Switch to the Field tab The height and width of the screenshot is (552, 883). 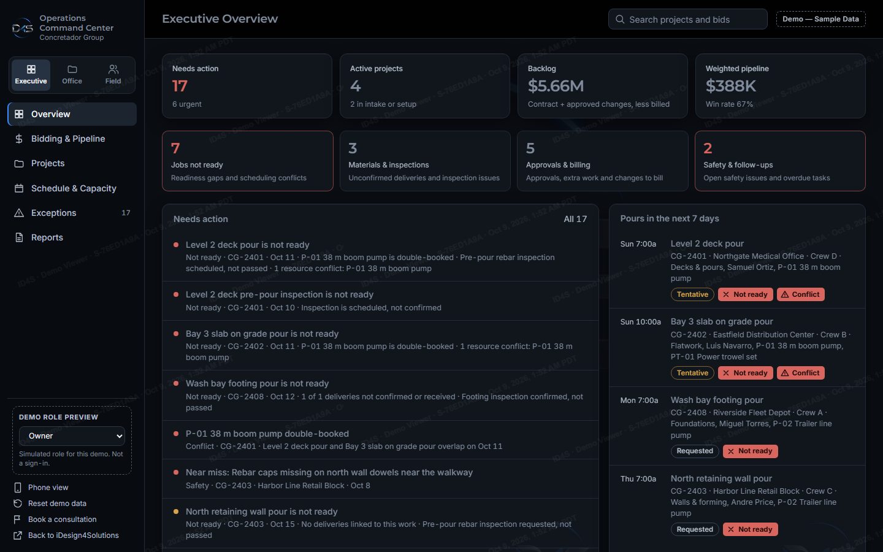click(x=113, y=75)
